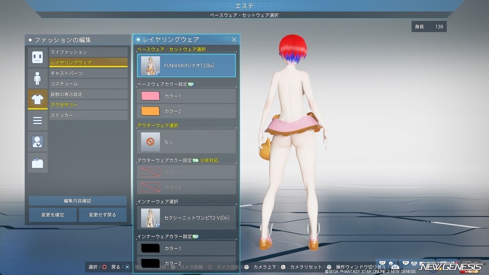Pick black innerwear カラー2 swatch
The height and width of the screenshot is (275, 489).
coord(150,263)
